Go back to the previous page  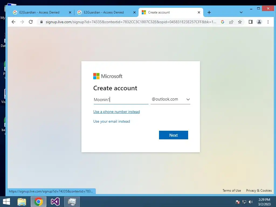point(13,22)
